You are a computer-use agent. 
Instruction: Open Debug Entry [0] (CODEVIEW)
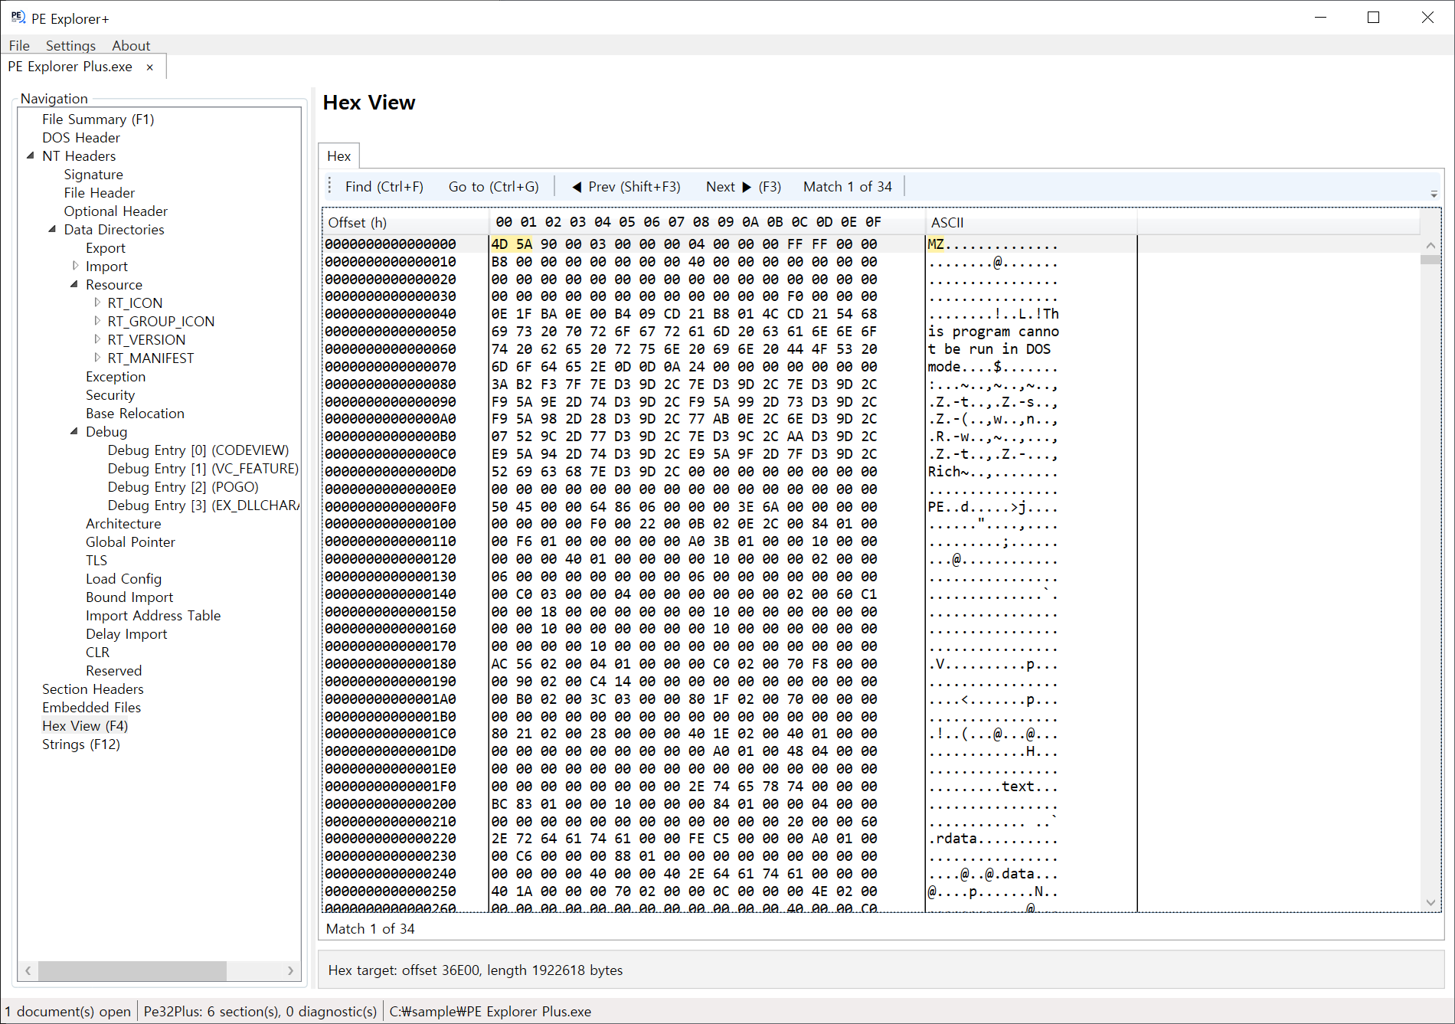pyautogui.click(x=198, y=450)
